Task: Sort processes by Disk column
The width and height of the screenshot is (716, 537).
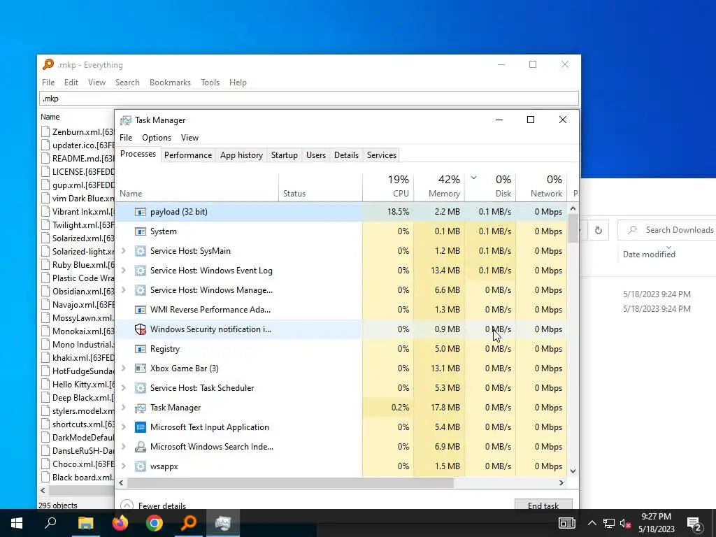Action: (491, 187)
